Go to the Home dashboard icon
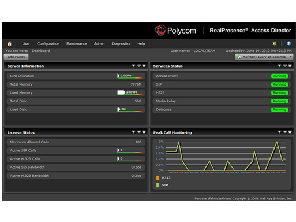Screen dimensions: 296x222 tap(9, 44)
